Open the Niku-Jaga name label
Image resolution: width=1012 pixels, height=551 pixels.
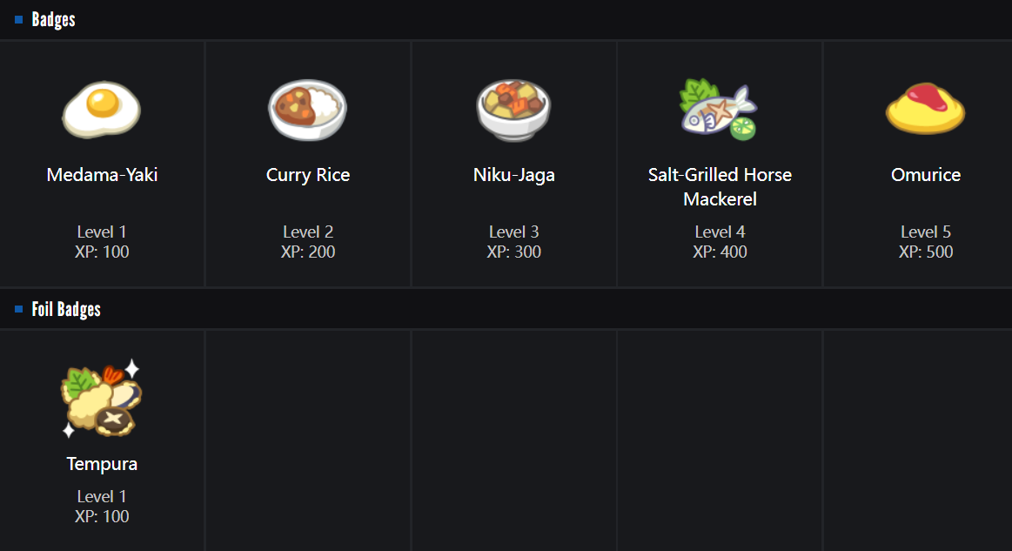click(513, 175)
